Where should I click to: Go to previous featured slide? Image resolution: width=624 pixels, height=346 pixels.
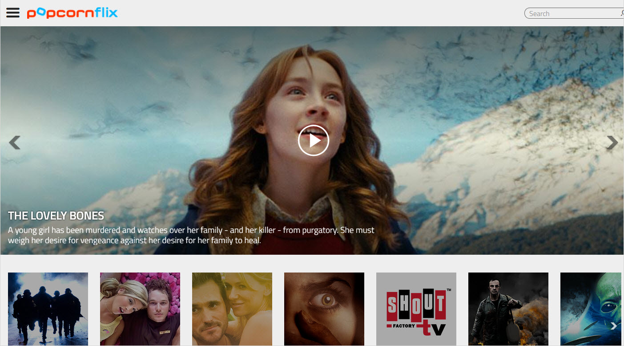pyautogui.click(x=15, y=142)
